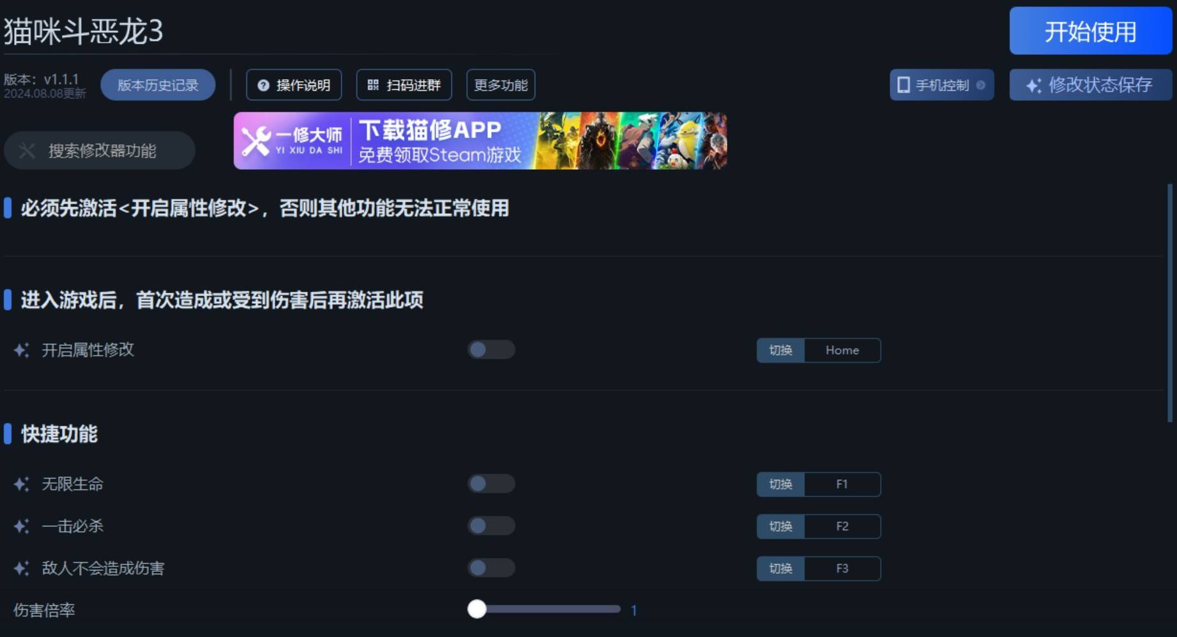The width and height of the screenshot is (1177, 637).
Task: Click the F2 hotkey field
Action: (x=842, y=527)
